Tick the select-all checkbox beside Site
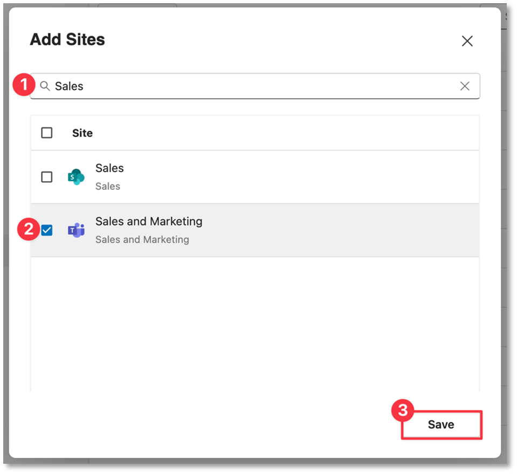Image resolution: width=517 pixels, height=474 pixels. (x=47, y=133)
